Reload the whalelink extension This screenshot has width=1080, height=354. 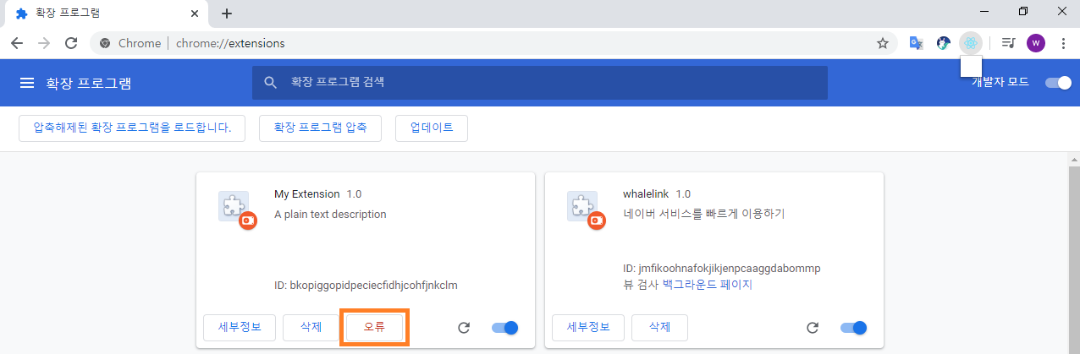[x=813, y=328]
